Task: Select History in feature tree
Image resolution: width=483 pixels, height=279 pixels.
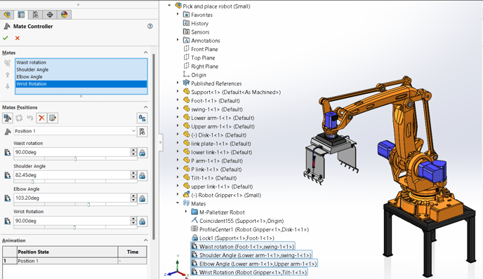Action: (199, 23)
